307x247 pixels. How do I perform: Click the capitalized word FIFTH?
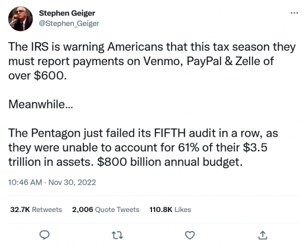point(170,133)
